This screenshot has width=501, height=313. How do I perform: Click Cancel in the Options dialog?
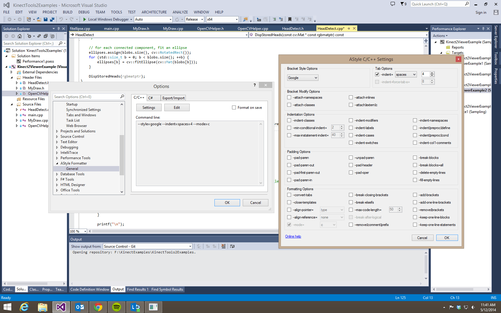pos(256,203)
